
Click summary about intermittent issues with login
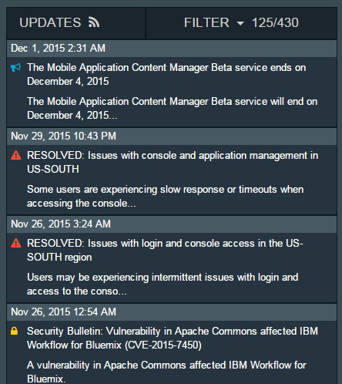[x=163, y=285]
